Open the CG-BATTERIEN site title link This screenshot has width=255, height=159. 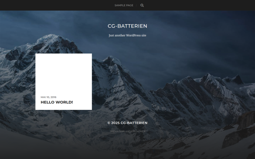(x=127, y=26)
